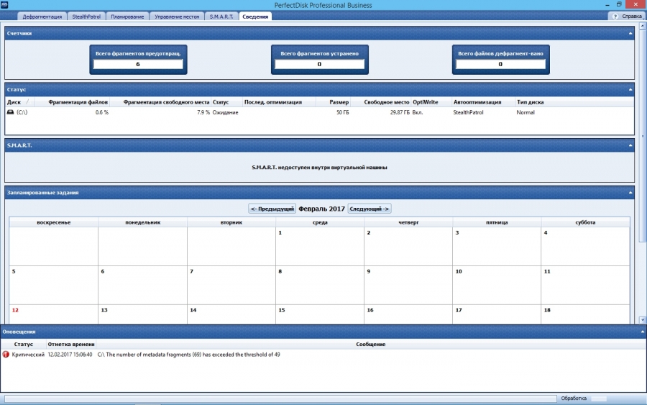
Task: Collapse the S.M.A.R.T. panel
Action: [630, 145]
